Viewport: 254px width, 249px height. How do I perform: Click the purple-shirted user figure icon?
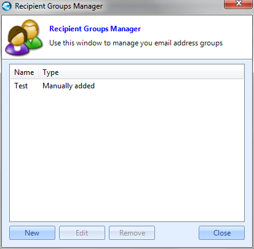pos(17,42)
